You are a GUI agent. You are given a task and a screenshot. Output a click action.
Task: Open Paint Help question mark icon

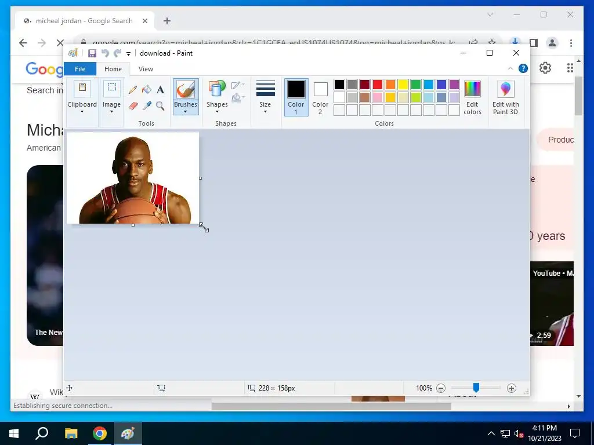point(523,68)
